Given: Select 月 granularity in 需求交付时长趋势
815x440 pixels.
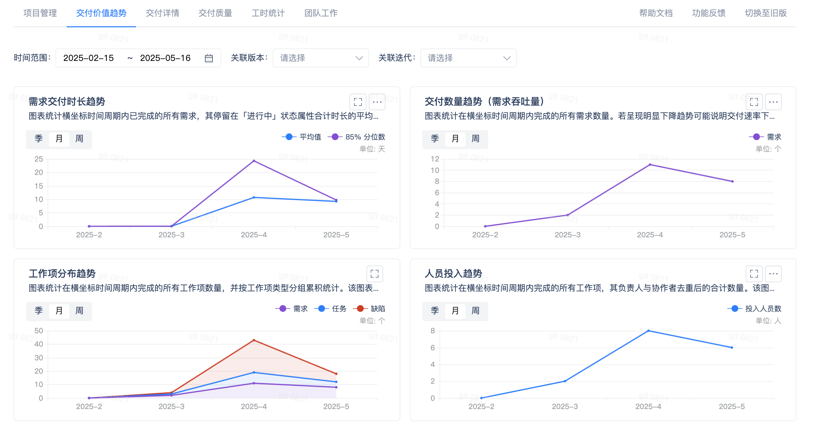Looking at the screenshot, I should 59,139.
